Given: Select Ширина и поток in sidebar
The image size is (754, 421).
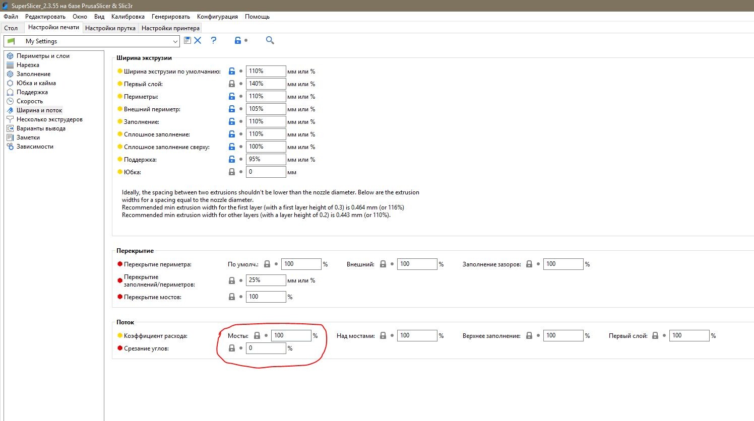Looking at the screenshot, I should pyautogui.click(x=39, y=110).
